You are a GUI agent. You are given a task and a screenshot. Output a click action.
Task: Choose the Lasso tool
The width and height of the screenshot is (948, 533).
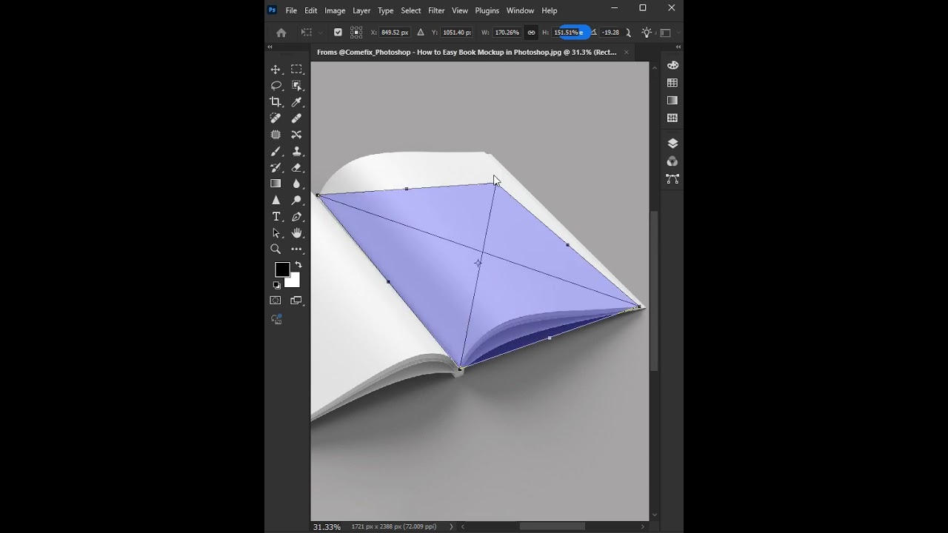(276, 86)
